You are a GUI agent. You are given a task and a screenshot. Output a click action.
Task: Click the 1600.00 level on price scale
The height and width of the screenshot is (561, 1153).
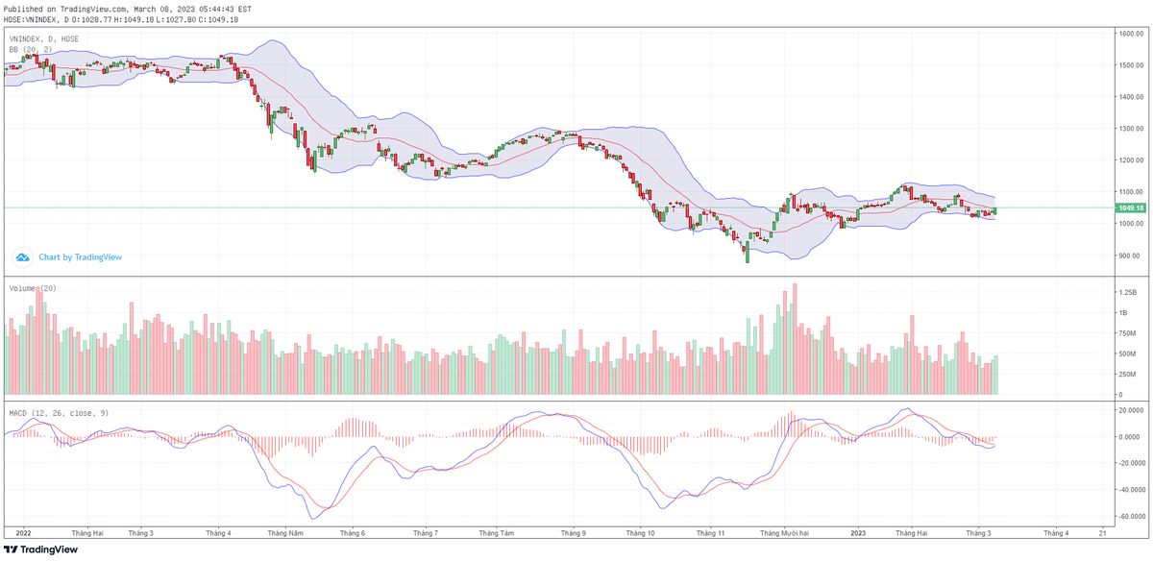click(x=1129, y=34)
